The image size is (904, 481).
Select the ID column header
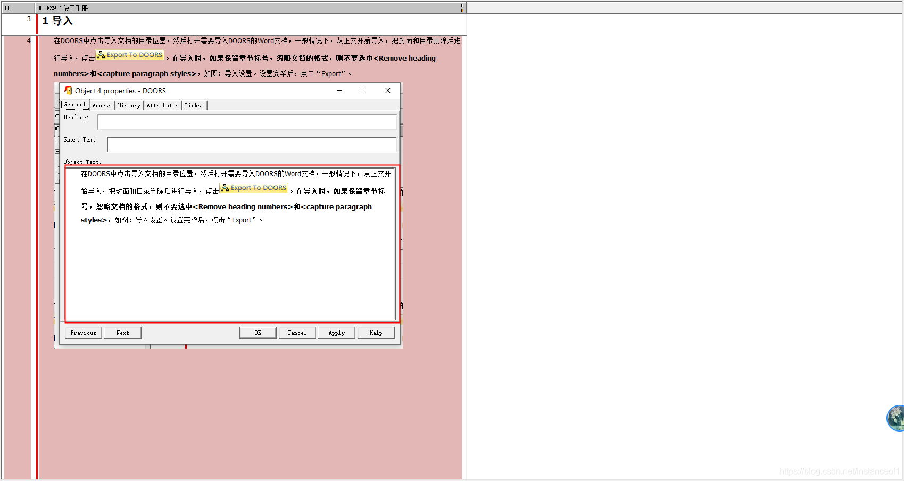click(18, 8)
